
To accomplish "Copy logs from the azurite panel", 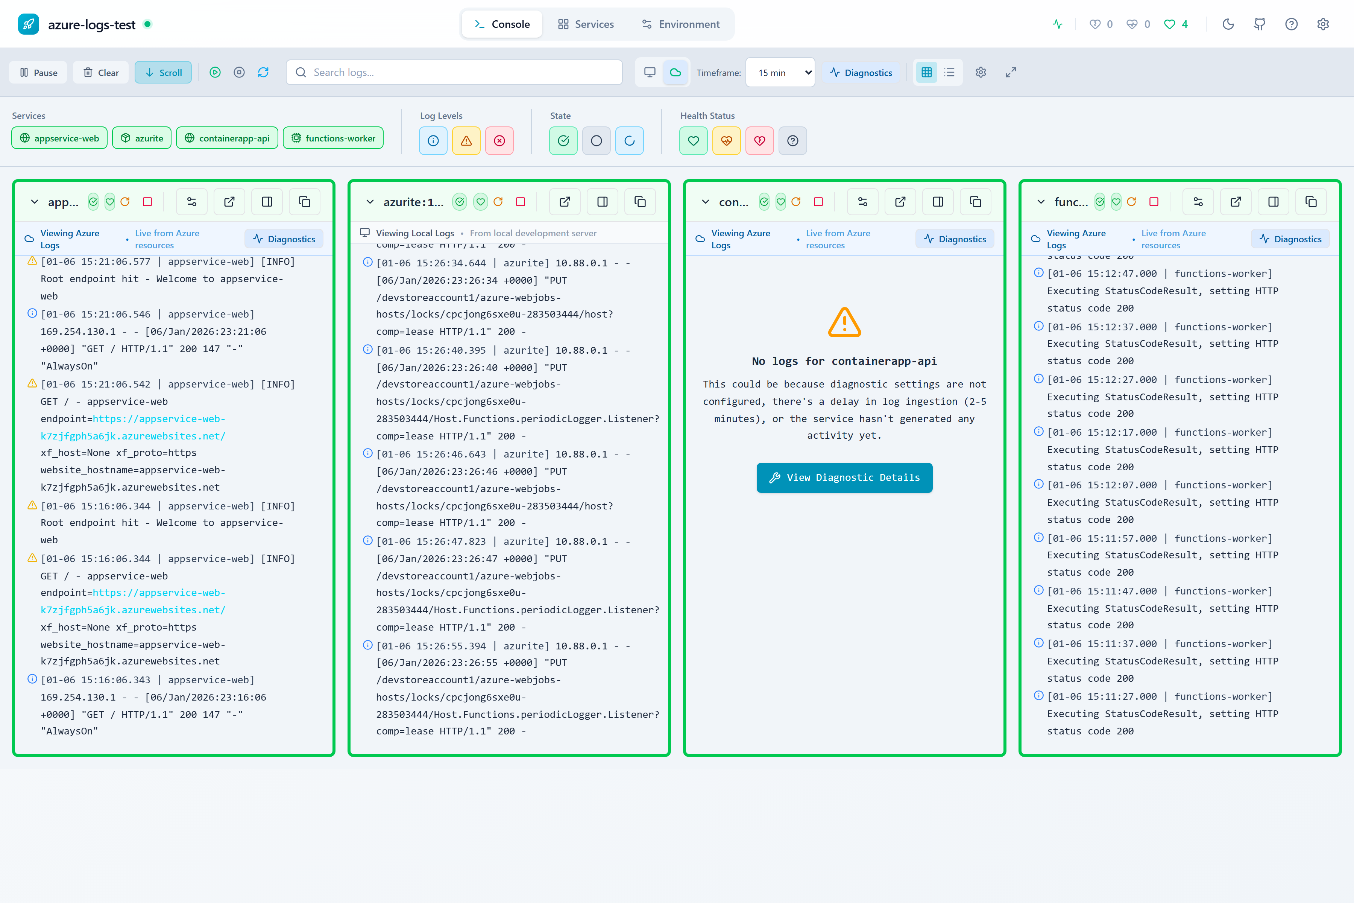I will pos(640,202).
